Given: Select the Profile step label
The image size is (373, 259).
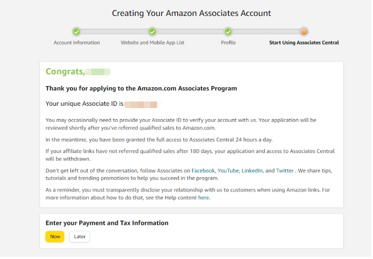Looking at the screenshot, I should (228, 43).
